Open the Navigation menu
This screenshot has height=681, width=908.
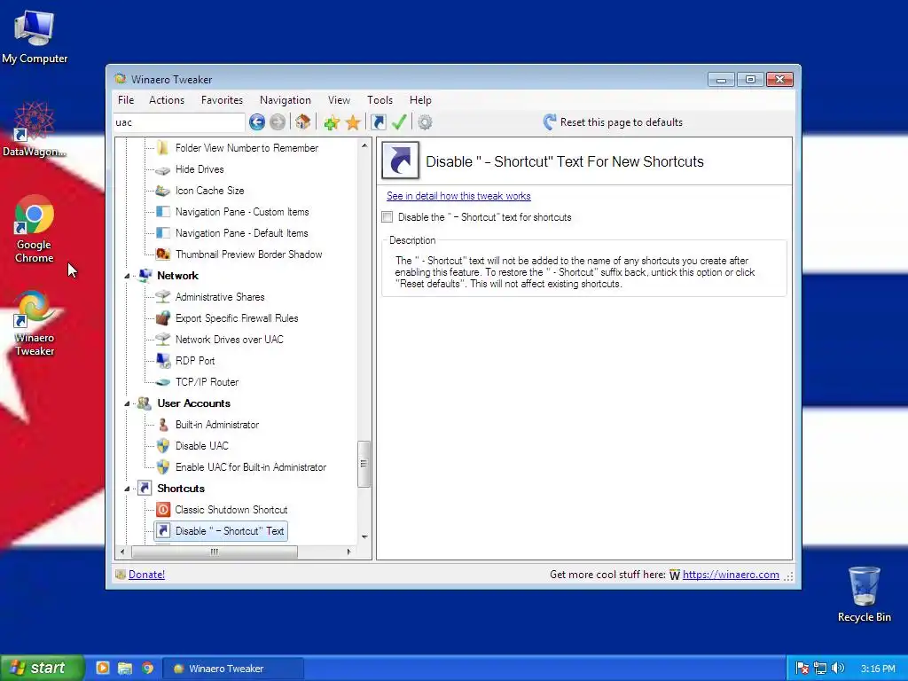click(x=286, y=100)
